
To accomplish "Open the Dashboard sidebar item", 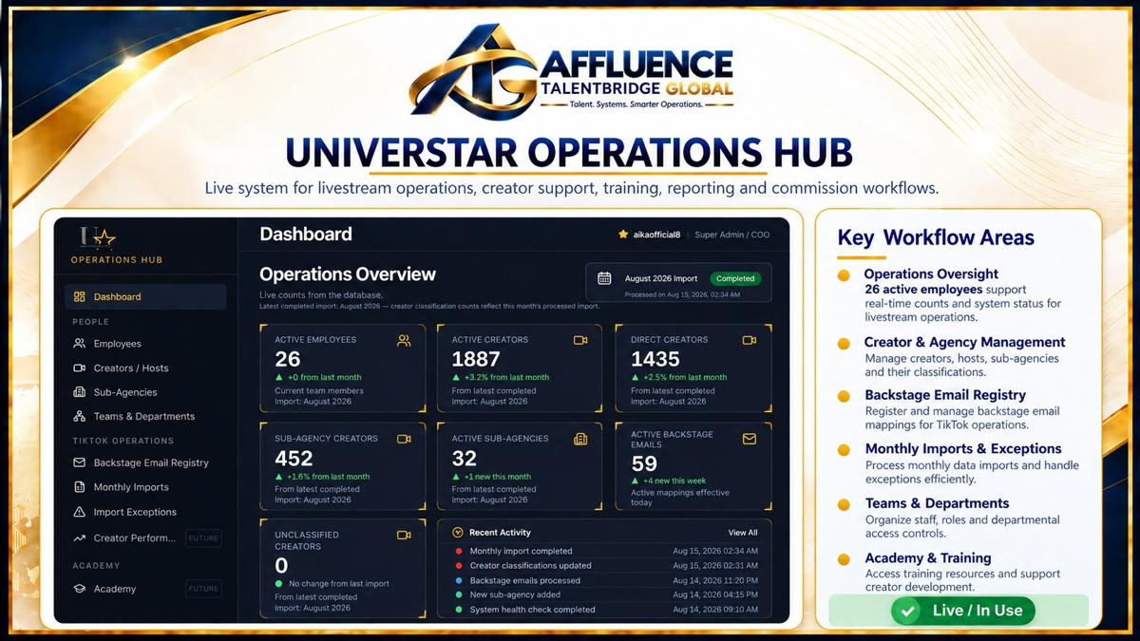I will click(x=145, y=296).
